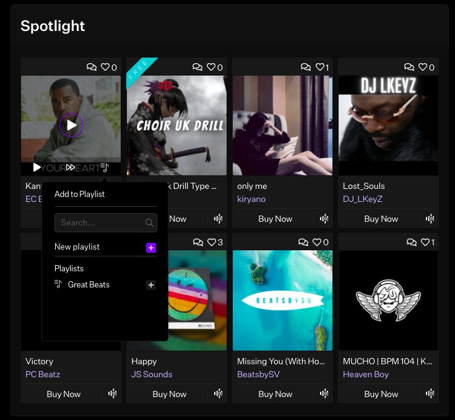Open the BEATSBYSV Missing You cover thumbnail
The height and width of the screenshot is (420, 455).
click(282, 300)
